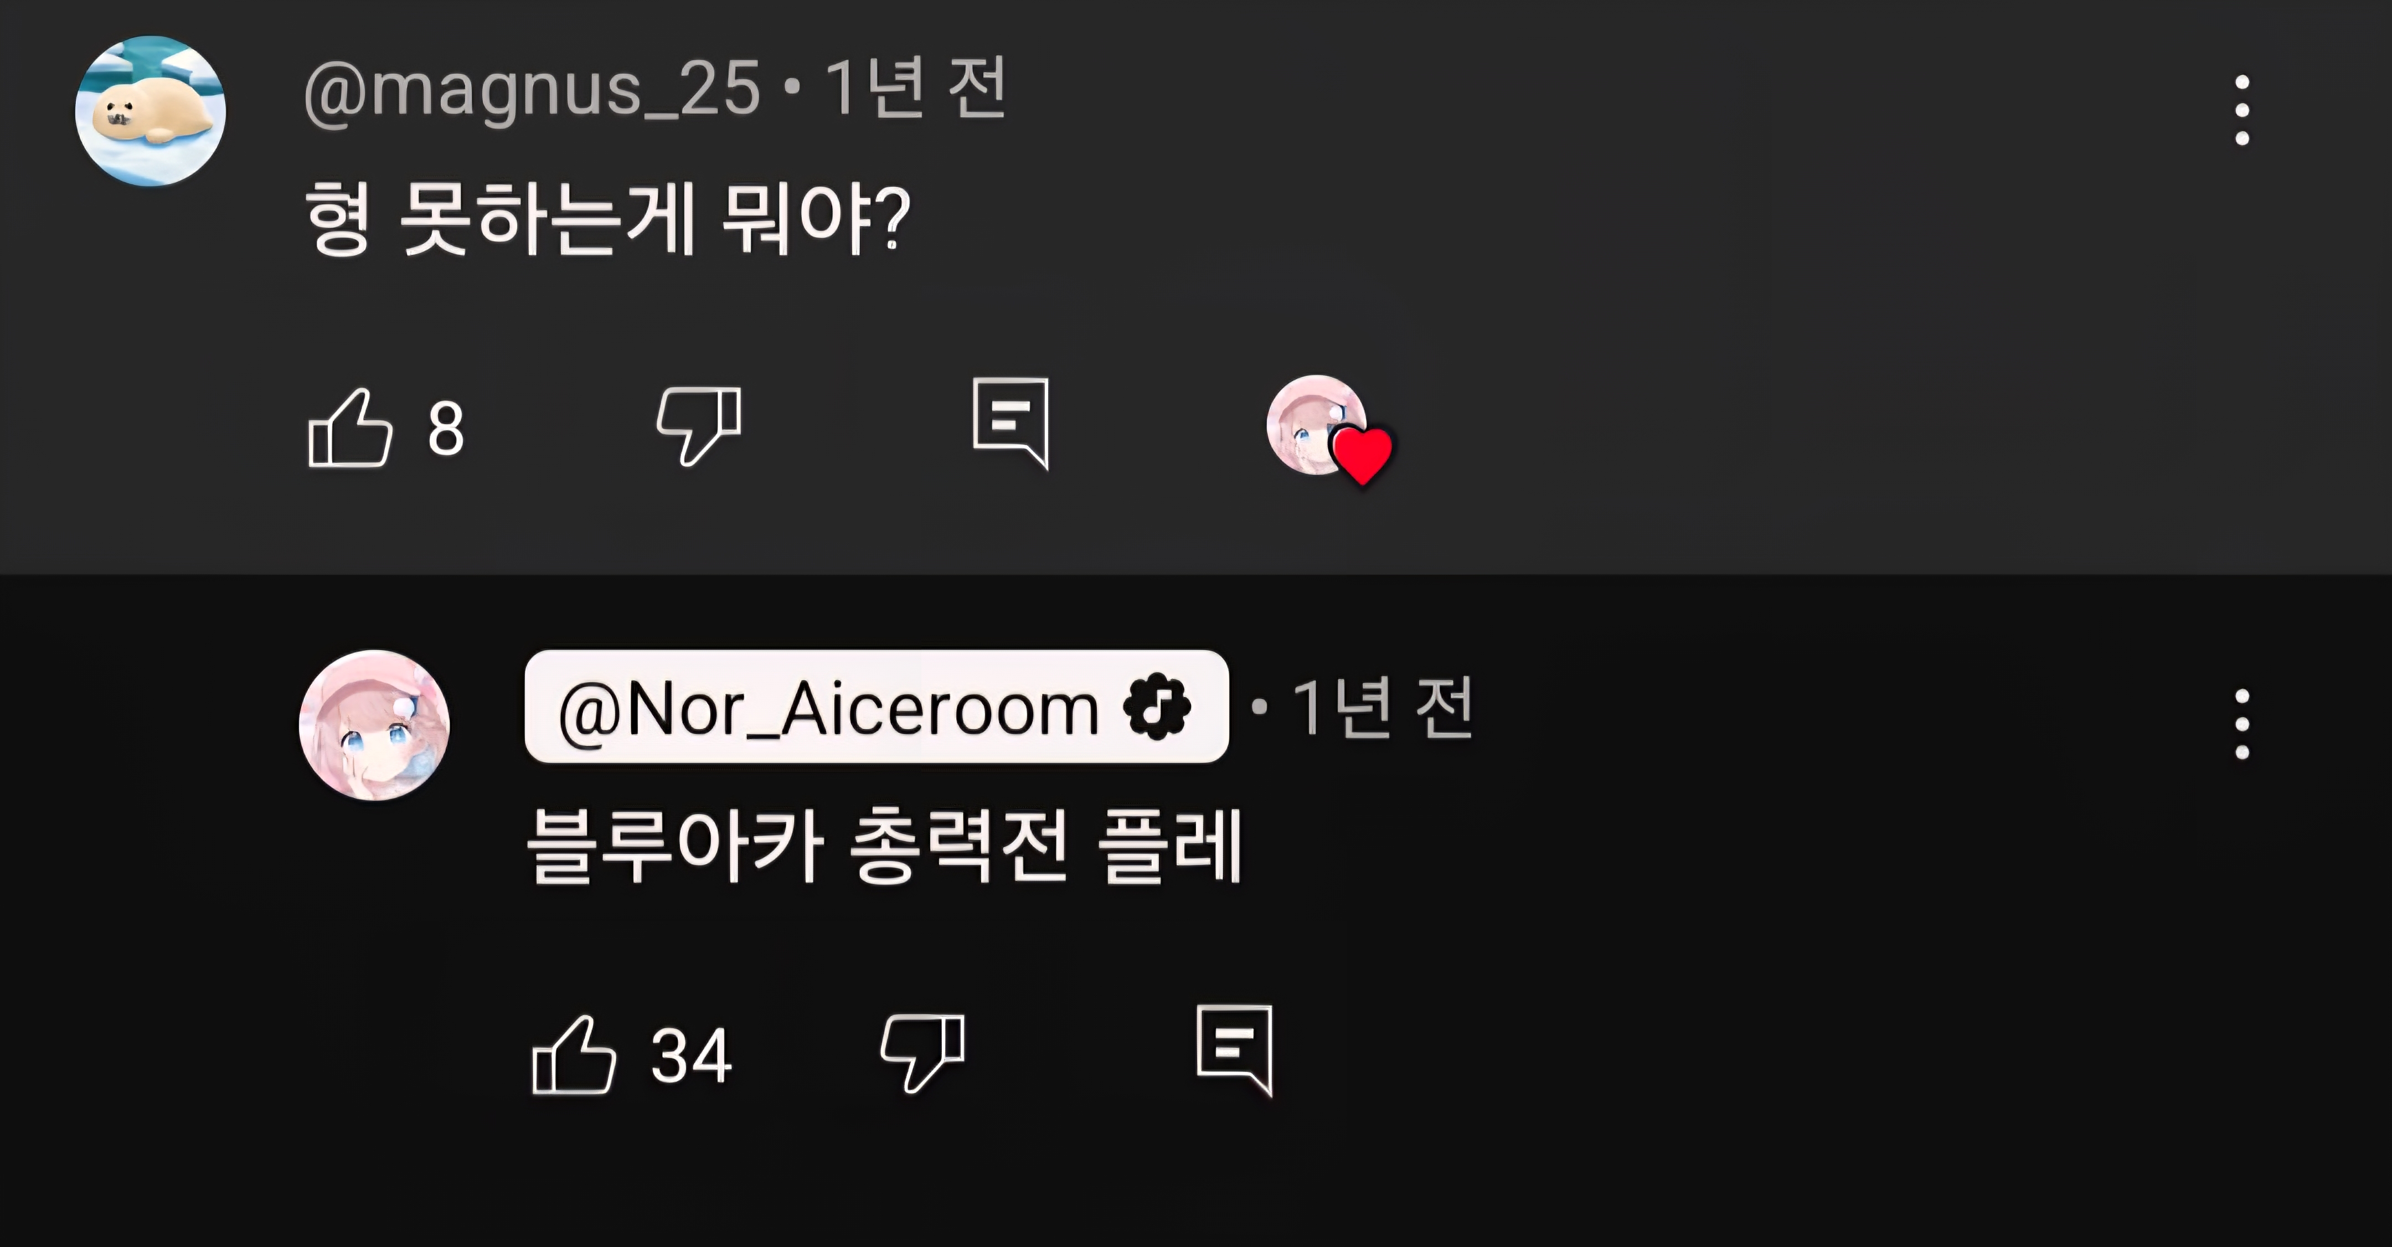
Task: Click the 1년 전 timestamp on the @magnus_25 comment
Action: click(x=916, y=88)
